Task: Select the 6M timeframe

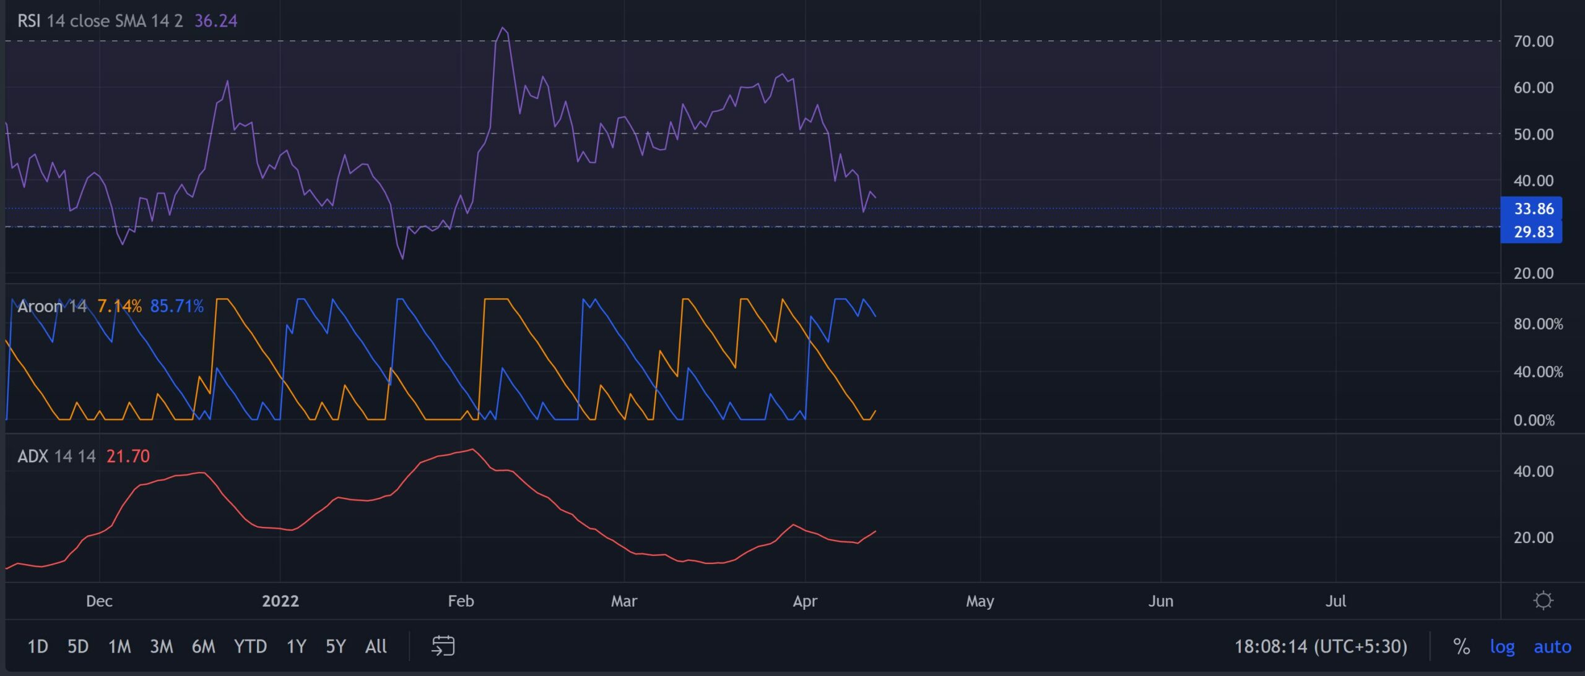Action: click(x=204, y=647)
